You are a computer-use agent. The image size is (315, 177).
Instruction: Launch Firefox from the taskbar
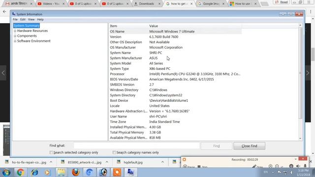coord(75,173)
